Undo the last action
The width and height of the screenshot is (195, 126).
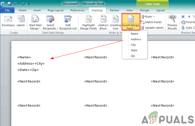pyautogui.click(x=15, y=4)
